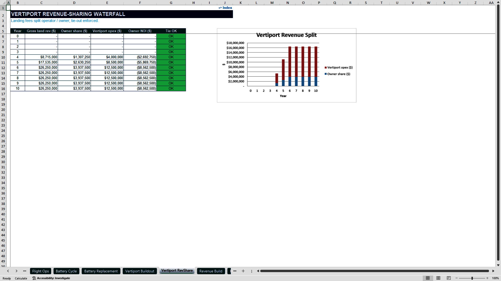501x281 pixels.
Task: Click the vertical scroll down arrow
Action: click(498, 265)
